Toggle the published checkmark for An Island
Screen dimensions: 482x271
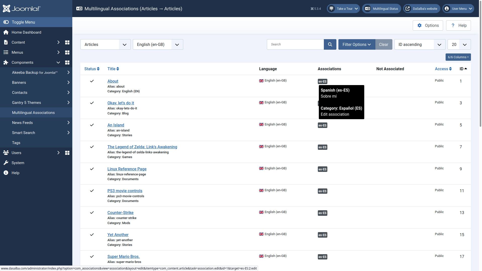tap(92, 125)
